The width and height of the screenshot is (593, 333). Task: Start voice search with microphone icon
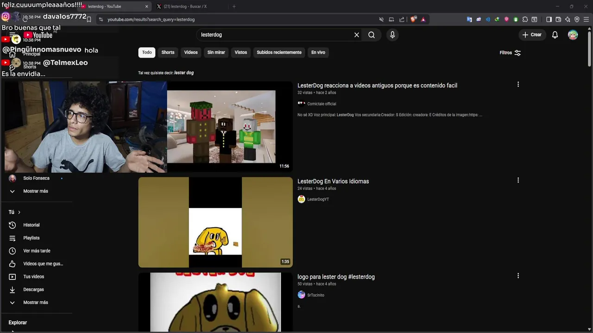[x=392, y=35]
